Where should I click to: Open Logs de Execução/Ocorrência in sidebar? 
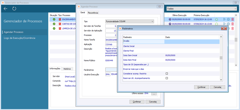pyautogui.click(x=19, y=38)
